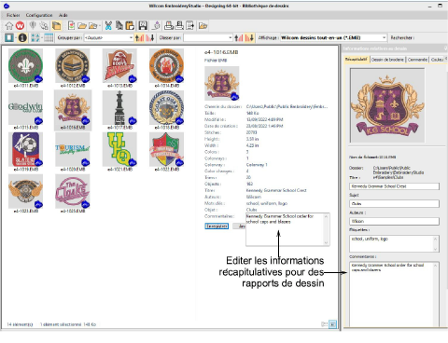Click the large KG School preview image
Screen dimensions: 448x343
387,105
